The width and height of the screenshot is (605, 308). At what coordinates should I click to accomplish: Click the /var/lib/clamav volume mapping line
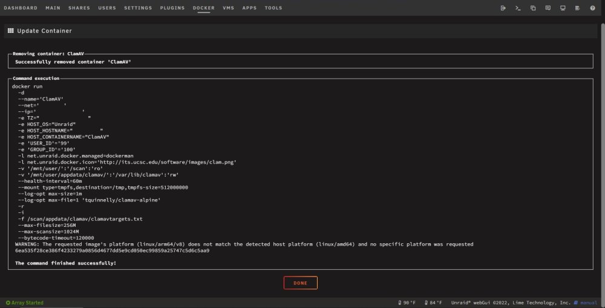(x=99, y=175)
